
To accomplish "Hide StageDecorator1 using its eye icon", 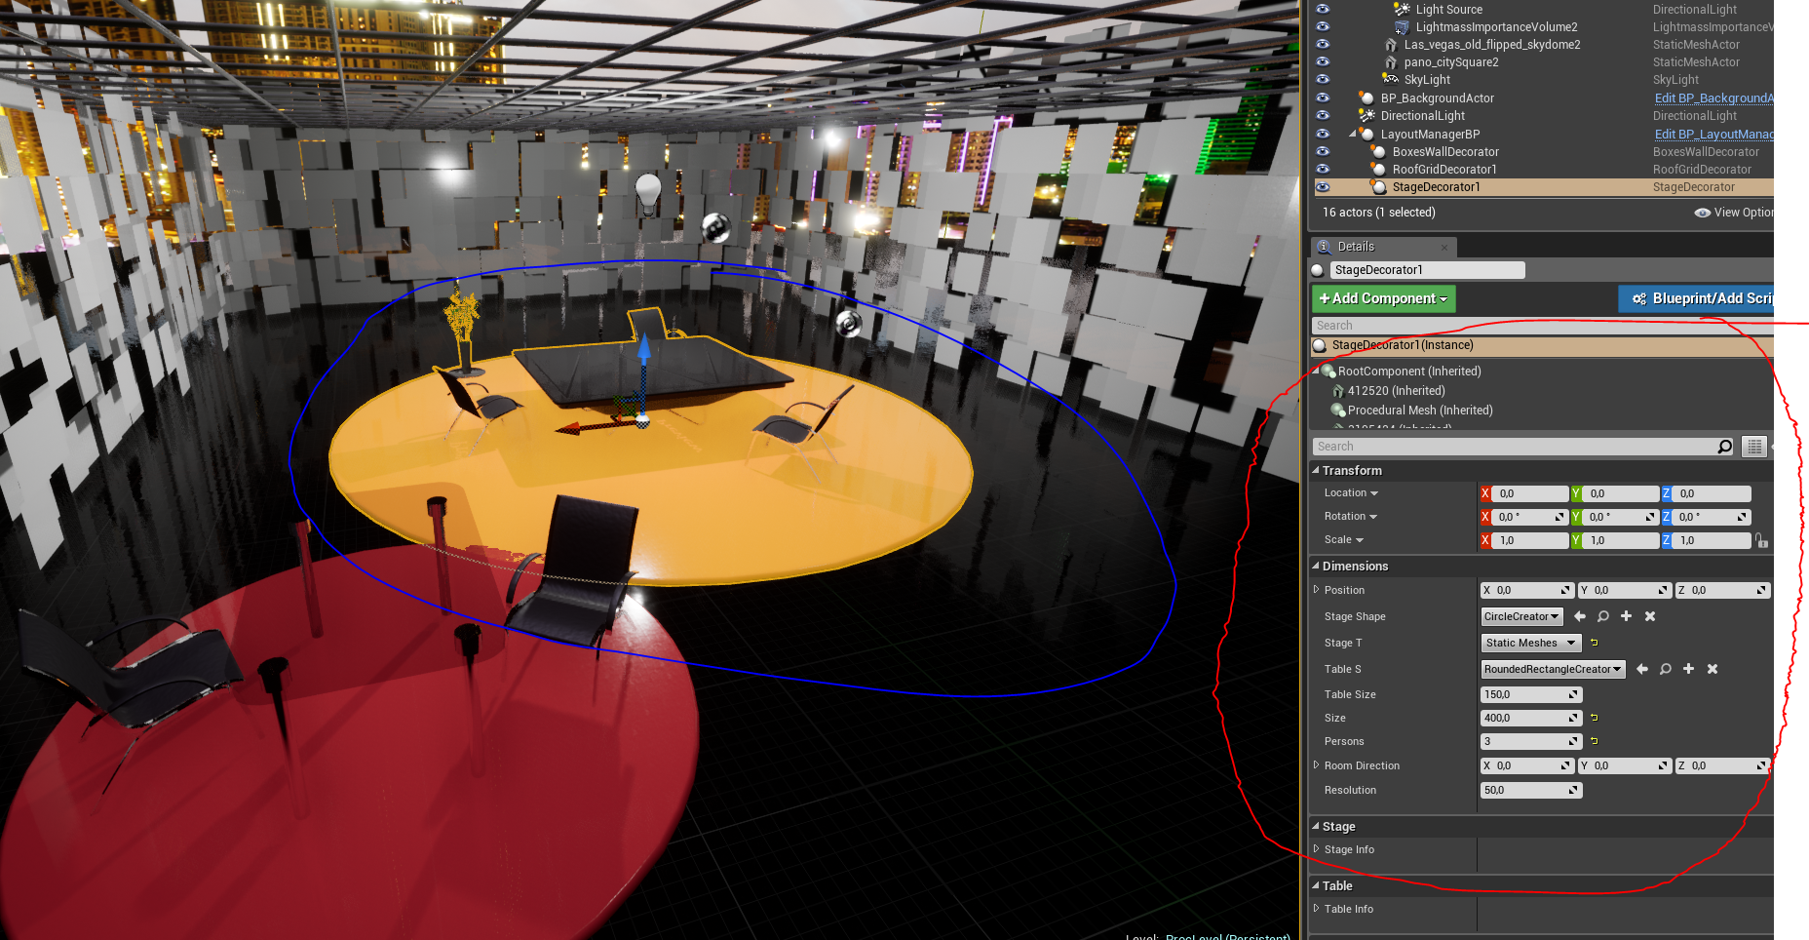I will pos(1323,187).
